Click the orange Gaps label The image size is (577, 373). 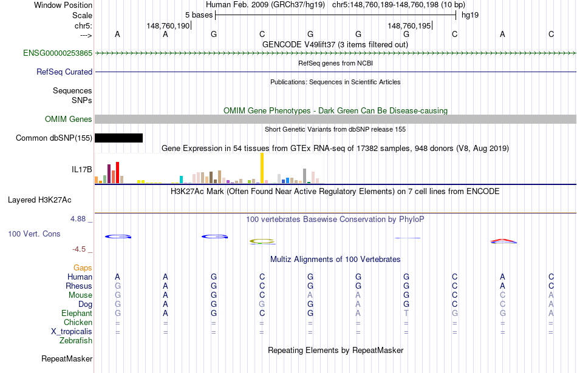tap(83, 268)
